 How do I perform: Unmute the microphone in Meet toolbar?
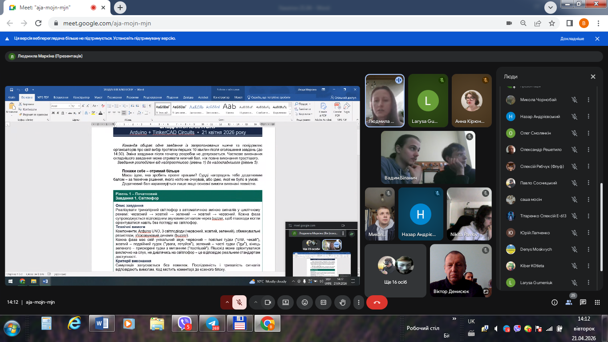click(x=239, y=302)
